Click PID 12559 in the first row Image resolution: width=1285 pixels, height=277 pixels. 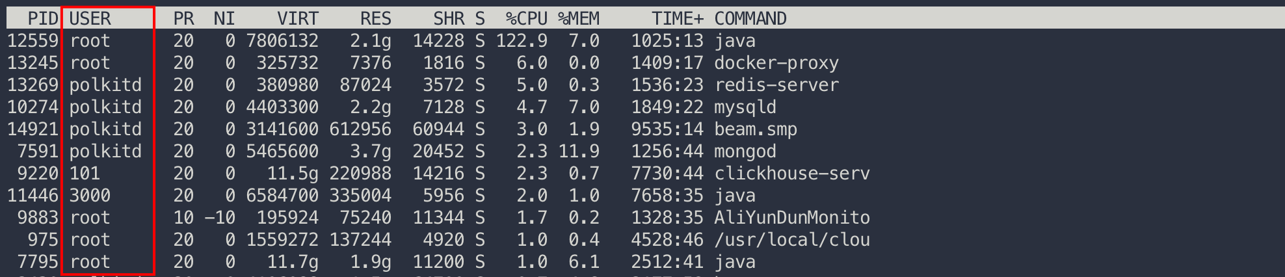(33, 41)
